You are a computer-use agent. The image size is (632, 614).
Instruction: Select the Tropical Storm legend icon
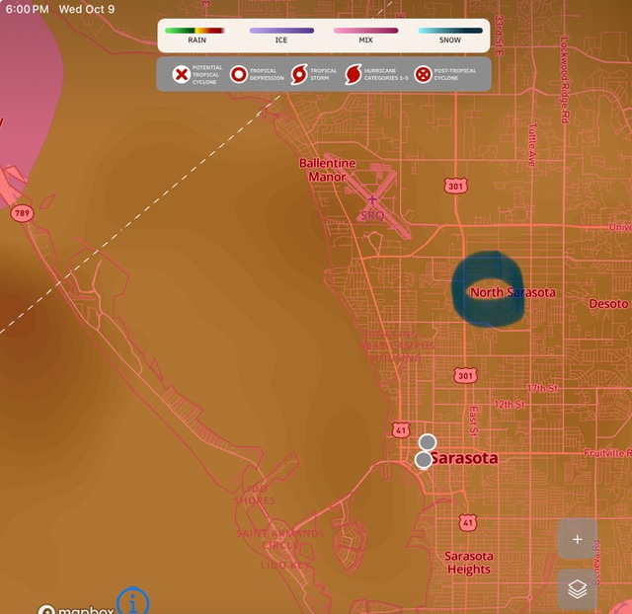pos(297,74)
